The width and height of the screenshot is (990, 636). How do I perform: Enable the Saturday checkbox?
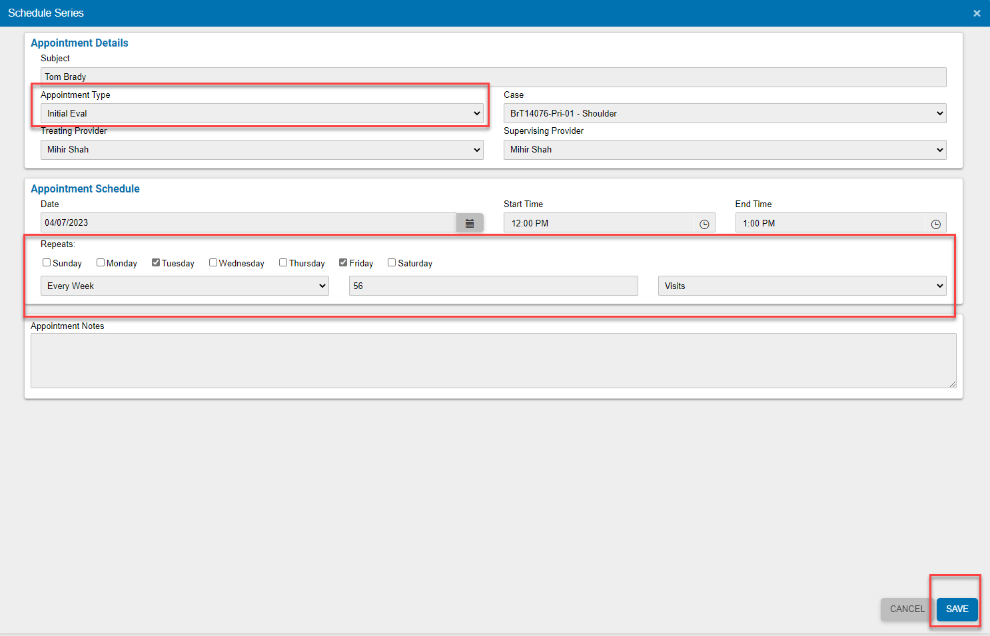392,262
